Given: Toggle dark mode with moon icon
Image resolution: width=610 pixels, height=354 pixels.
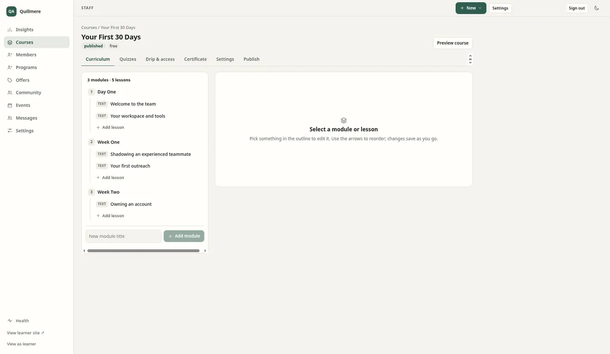Looking at the screenshot, I should click(x=597, y=8).
